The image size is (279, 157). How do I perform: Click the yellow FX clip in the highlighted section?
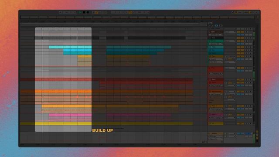[x=63, y=123]
